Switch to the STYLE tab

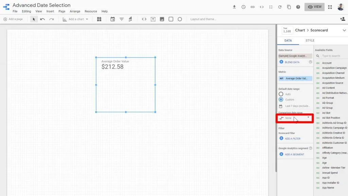310,40
